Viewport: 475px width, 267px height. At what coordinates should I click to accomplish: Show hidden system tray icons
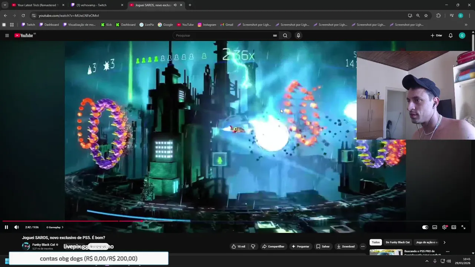[427, 261]
